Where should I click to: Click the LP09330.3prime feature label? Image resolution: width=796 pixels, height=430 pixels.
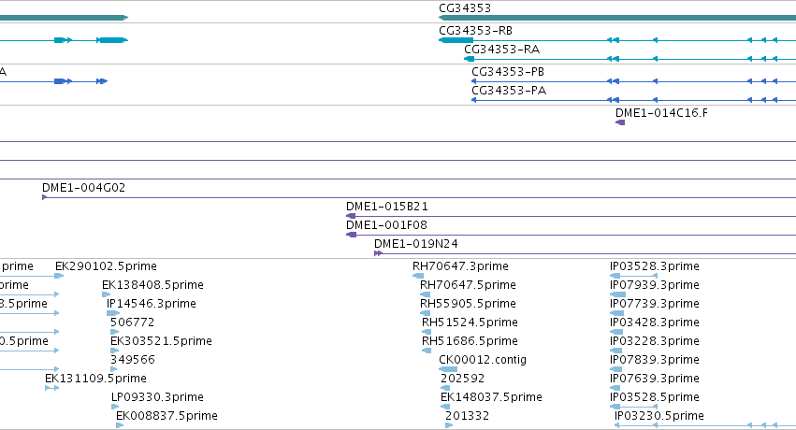(x=157, y=397)
